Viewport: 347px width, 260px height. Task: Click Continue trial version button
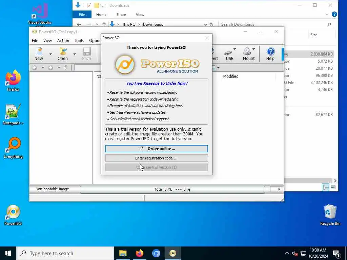[157, 167]
